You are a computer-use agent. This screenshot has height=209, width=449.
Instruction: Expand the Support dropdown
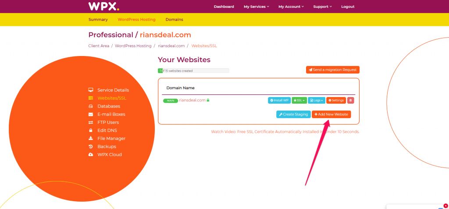[322, 7]
